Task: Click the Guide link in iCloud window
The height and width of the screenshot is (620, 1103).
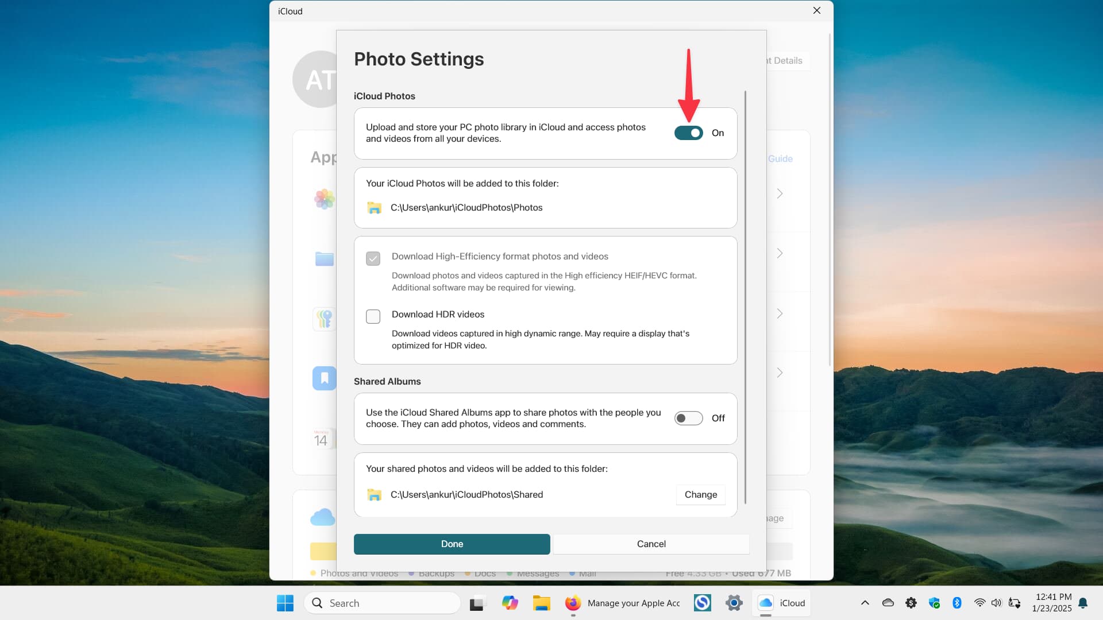Action: coord(780,158)
